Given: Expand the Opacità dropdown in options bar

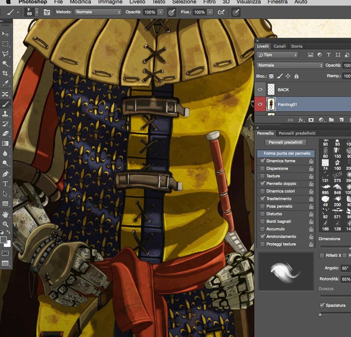Looking at the screenshot, I should pyautogui.click(x=160, y=12).
